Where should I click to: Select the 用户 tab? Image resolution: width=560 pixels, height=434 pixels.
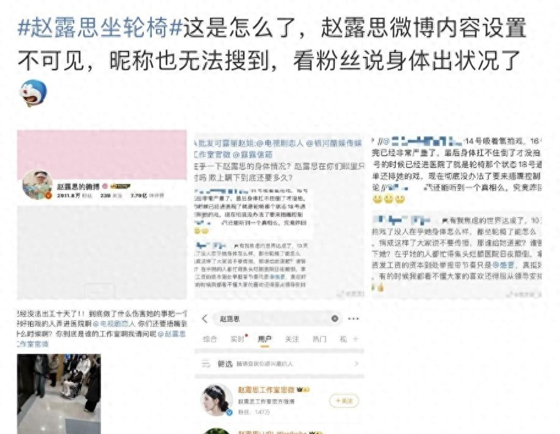pyautogui.click(x=264, y=339)
